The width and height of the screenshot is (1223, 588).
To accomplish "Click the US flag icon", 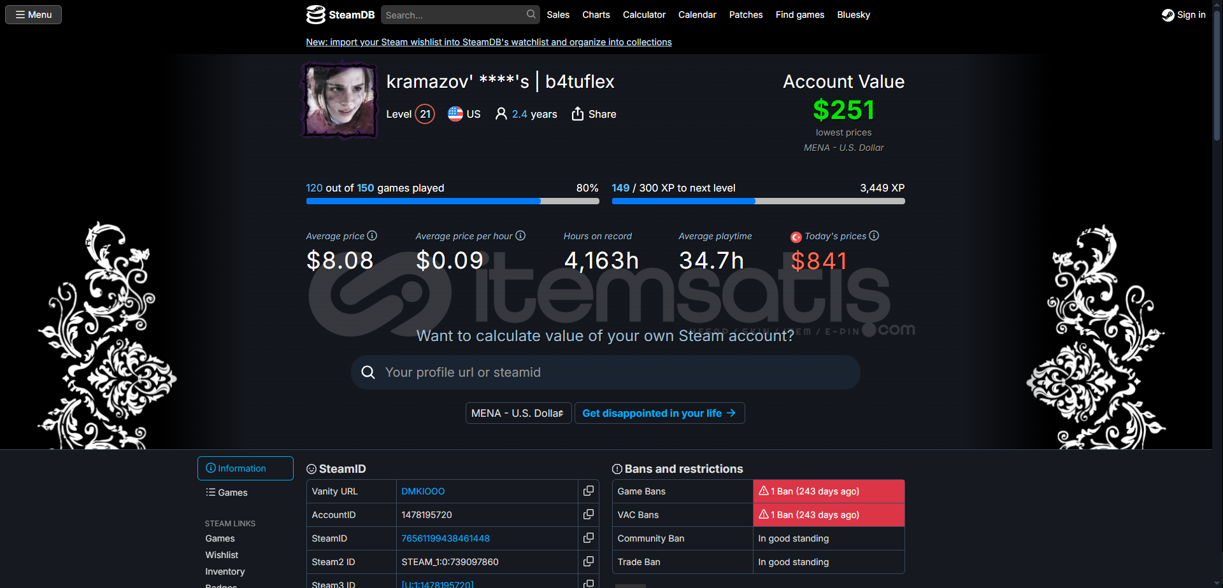I will click(455, 114).
